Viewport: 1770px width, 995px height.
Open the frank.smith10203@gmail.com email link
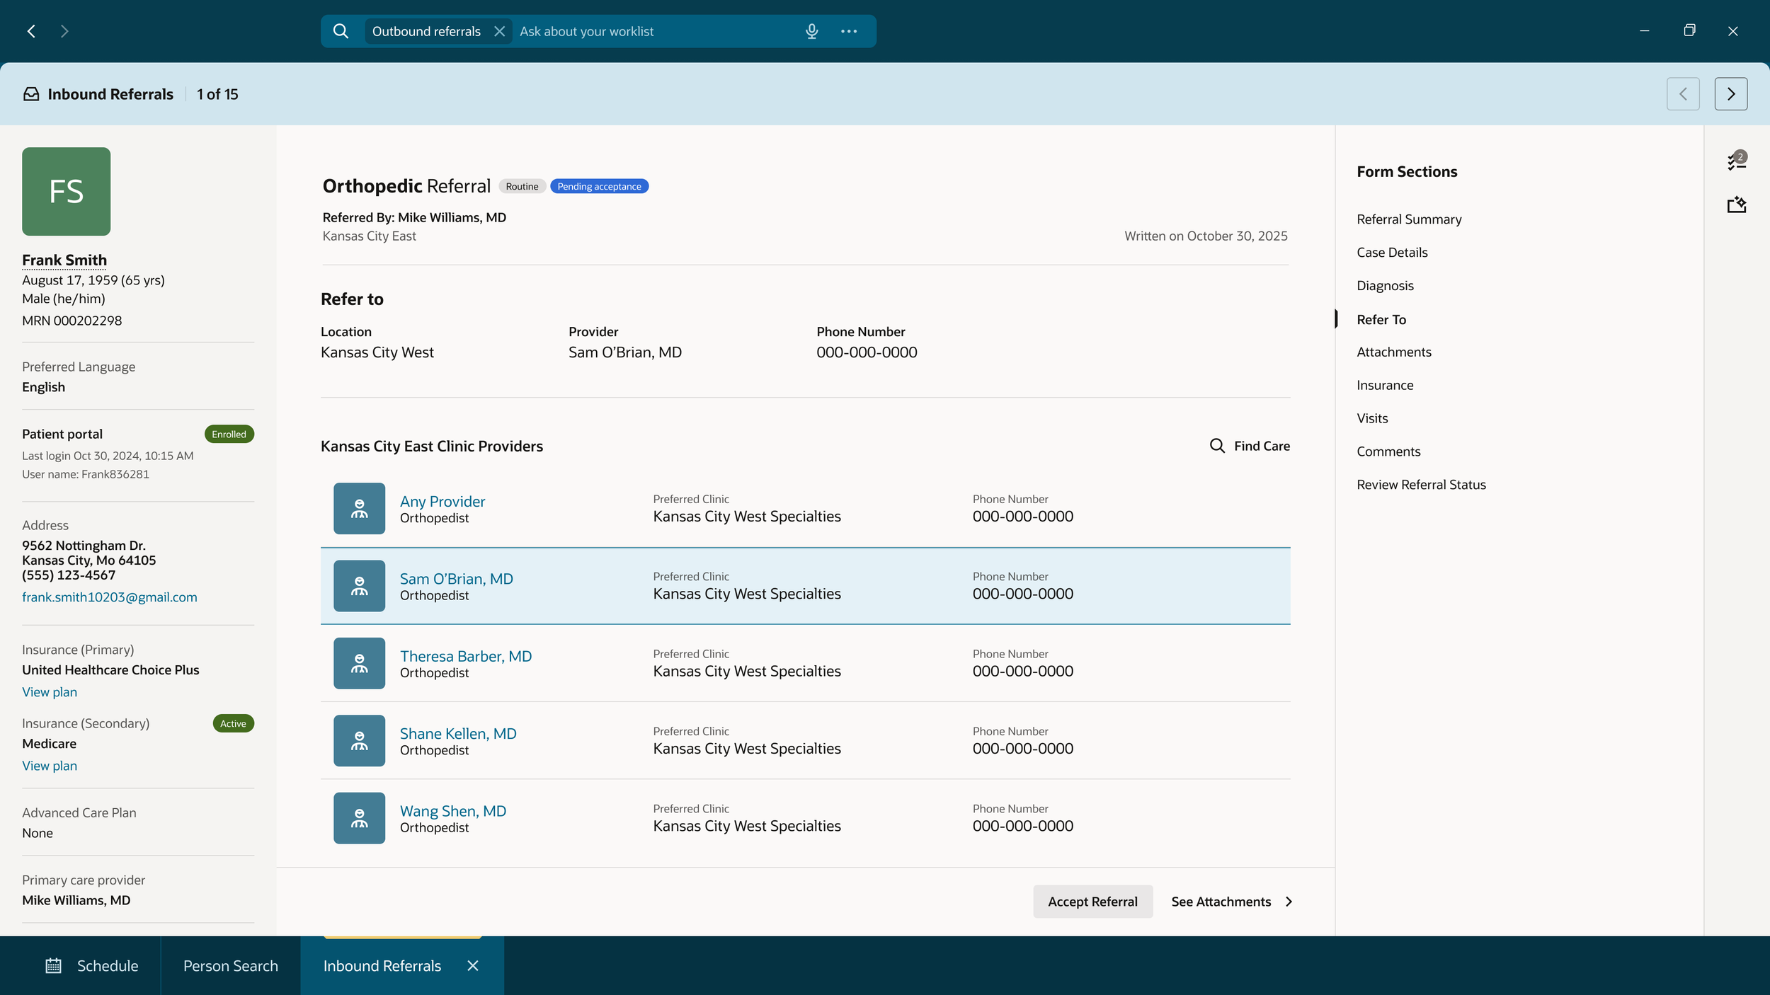pyautogui.click(x=110, y=597)
